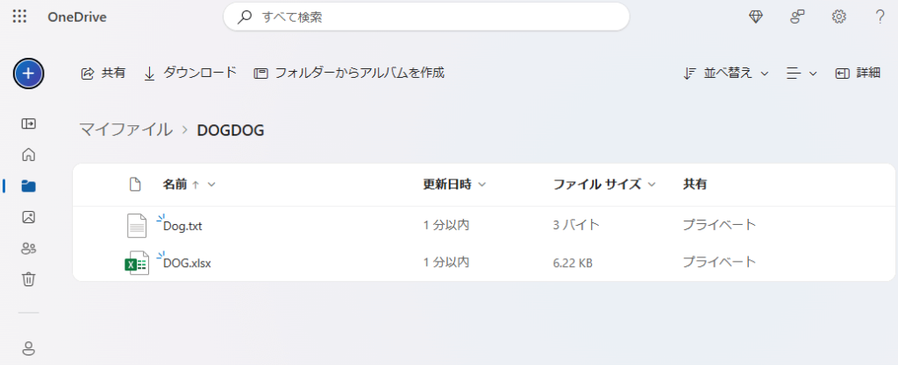Navigate to マイファイル breadcrumb link

coord(126,130)
